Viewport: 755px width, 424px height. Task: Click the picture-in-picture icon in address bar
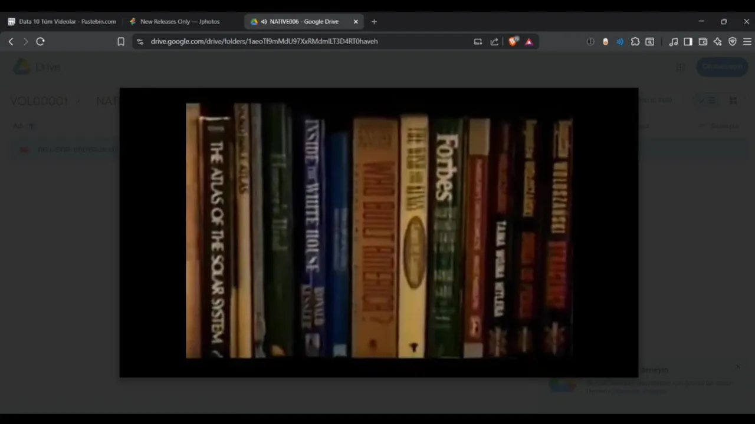tap(478, 41)
